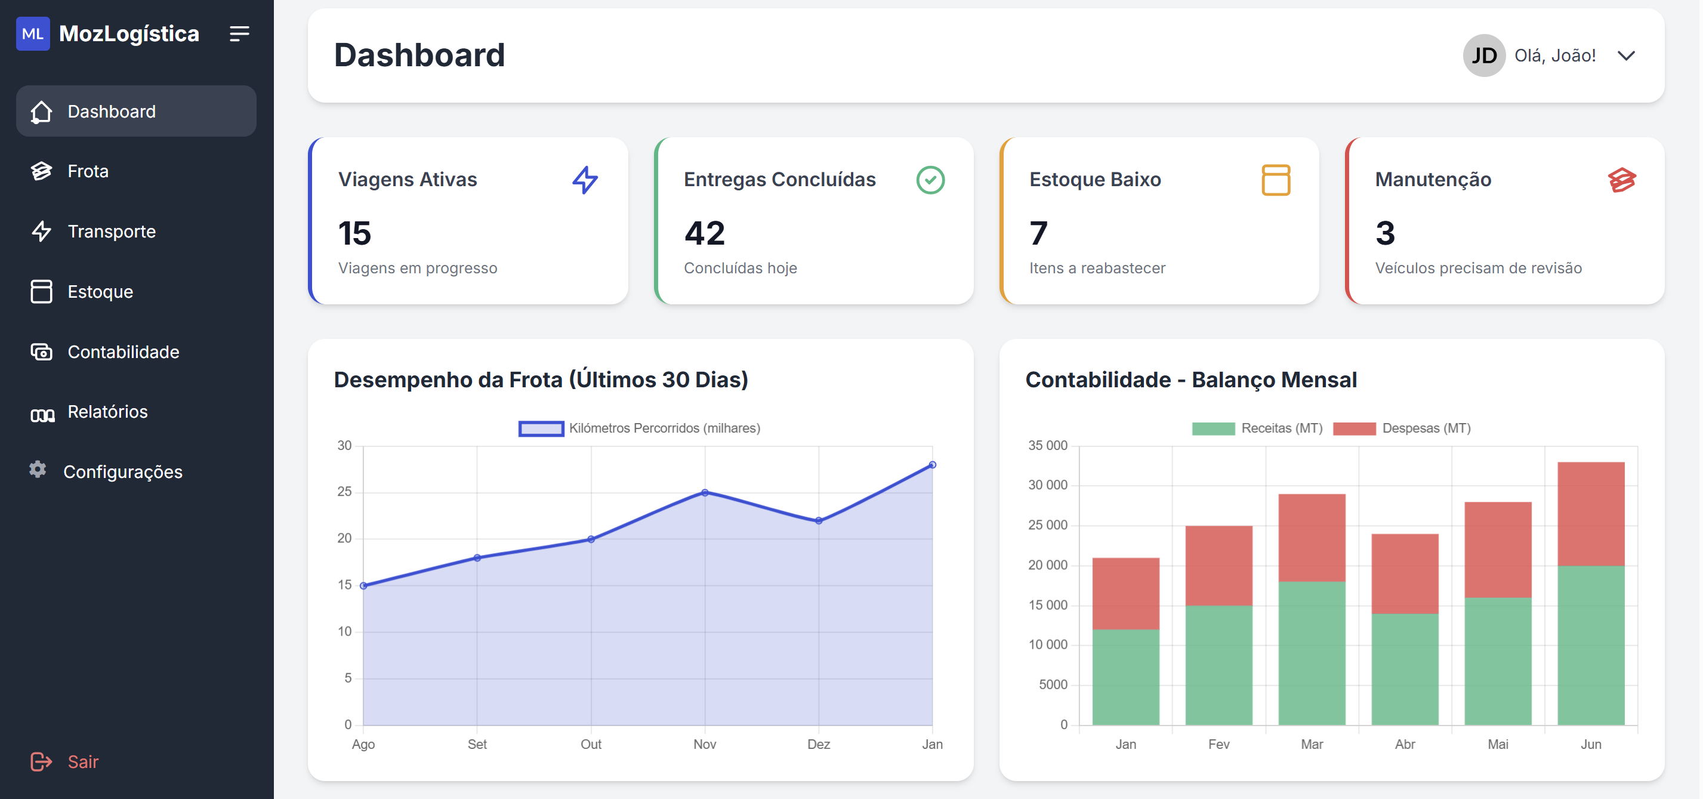Click the box icon on Estoque Baixo card
1703x799 pixels.
point(1275,180)
